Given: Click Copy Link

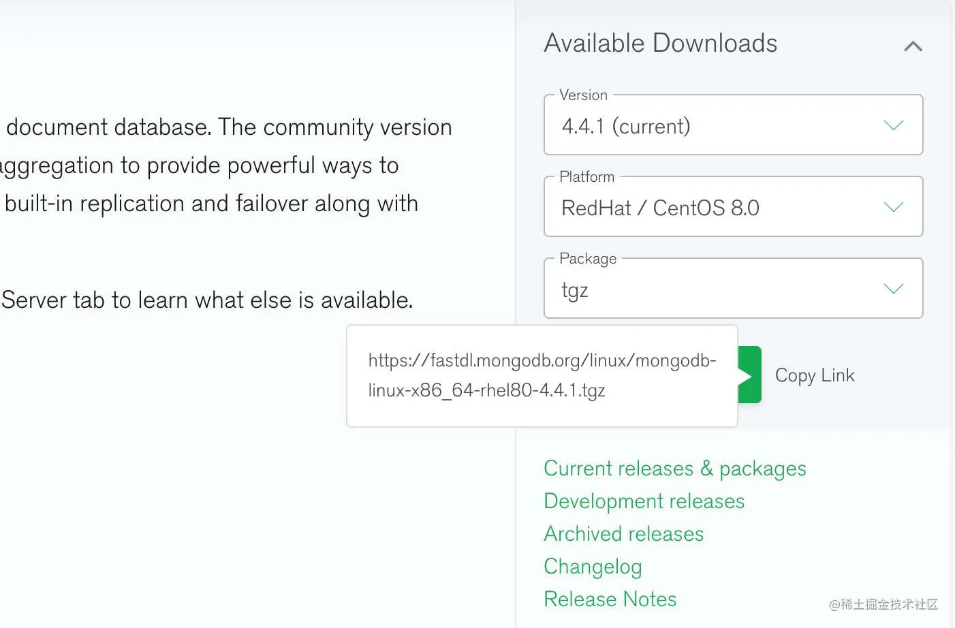Looking at the screenshot, I should tap(815, 375).
